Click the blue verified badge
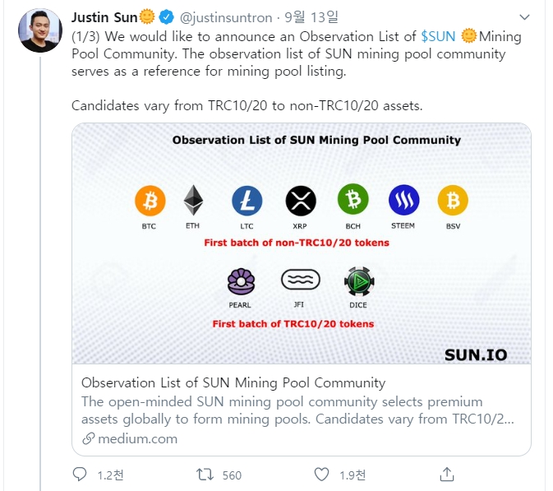553x491 pixels. [x=167, y=17]
